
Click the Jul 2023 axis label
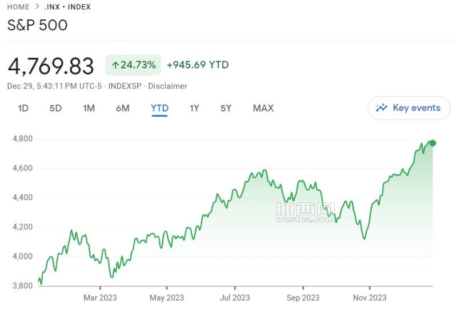coord(235,297)
